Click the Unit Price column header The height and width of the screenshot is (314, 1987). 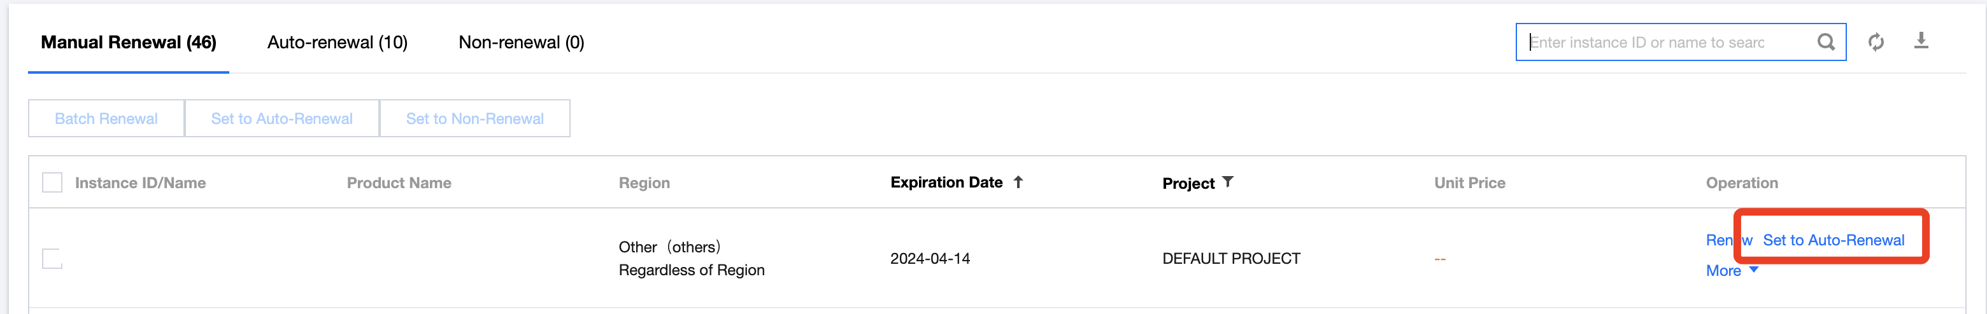pyautogui.click(x=1469, y=183)
